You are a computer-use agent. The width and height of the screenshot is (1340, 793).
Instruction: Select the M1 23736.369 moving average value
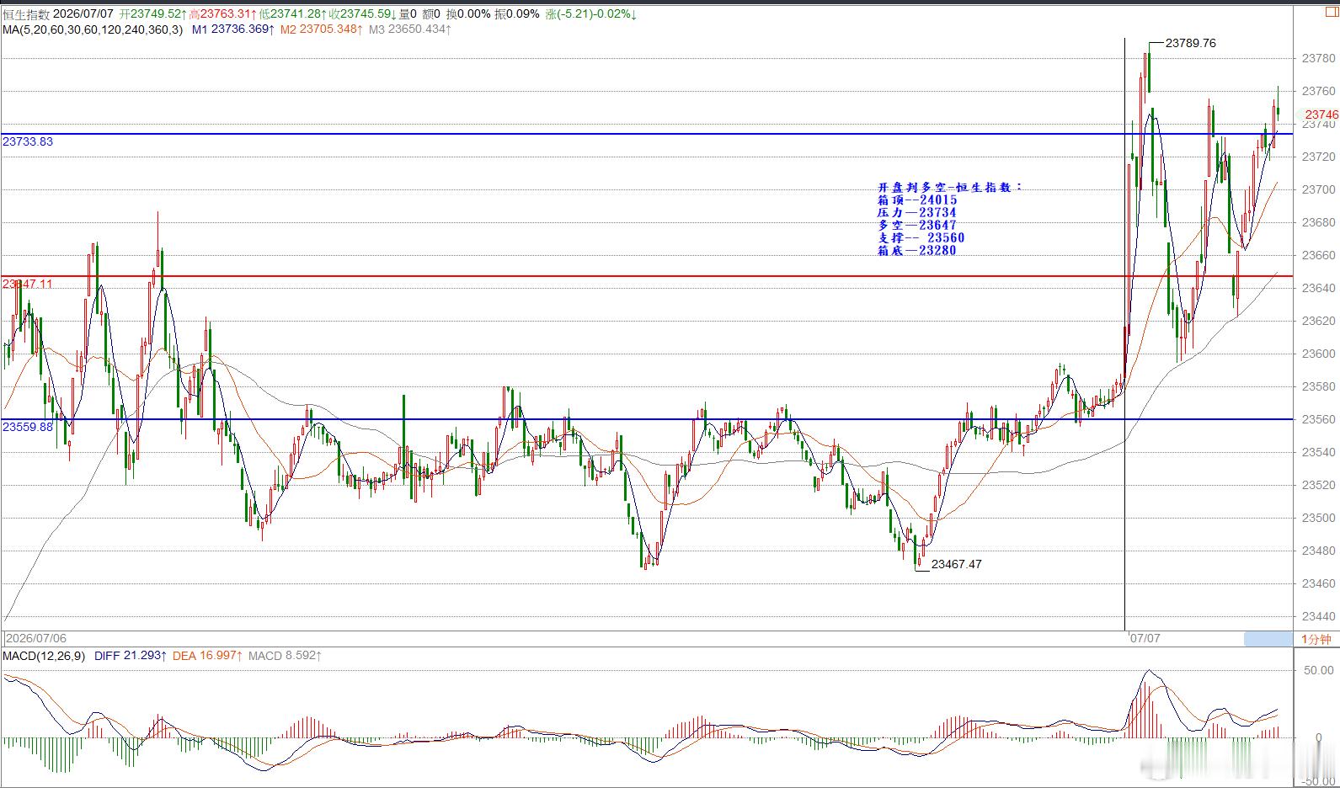pyautogui.click(x=232, y=29)
